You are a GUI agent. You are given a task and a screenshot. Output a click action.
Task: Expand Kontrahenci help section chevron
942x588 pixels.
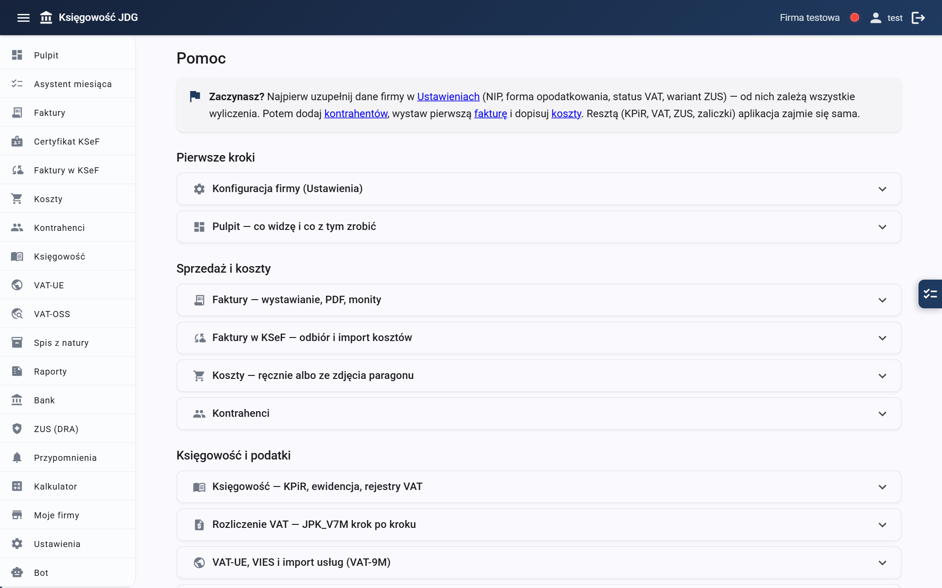click(x=882, y=414)
